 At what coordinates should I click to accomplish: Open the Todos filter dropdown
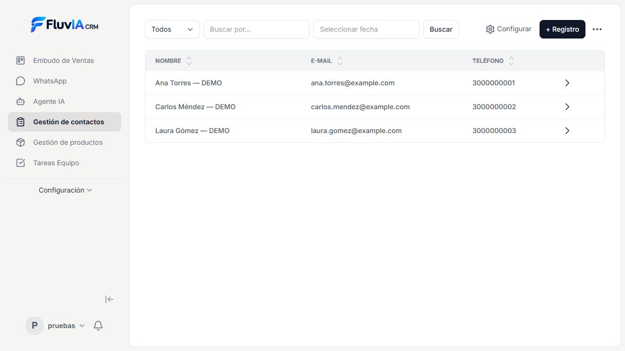172,29
